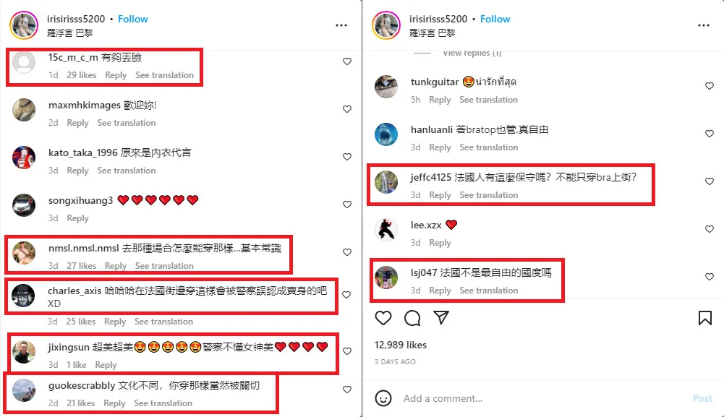Like the comment by 15c_m_c_m
This screenshot has width=724, height=417.
click(x=347, y=61)
